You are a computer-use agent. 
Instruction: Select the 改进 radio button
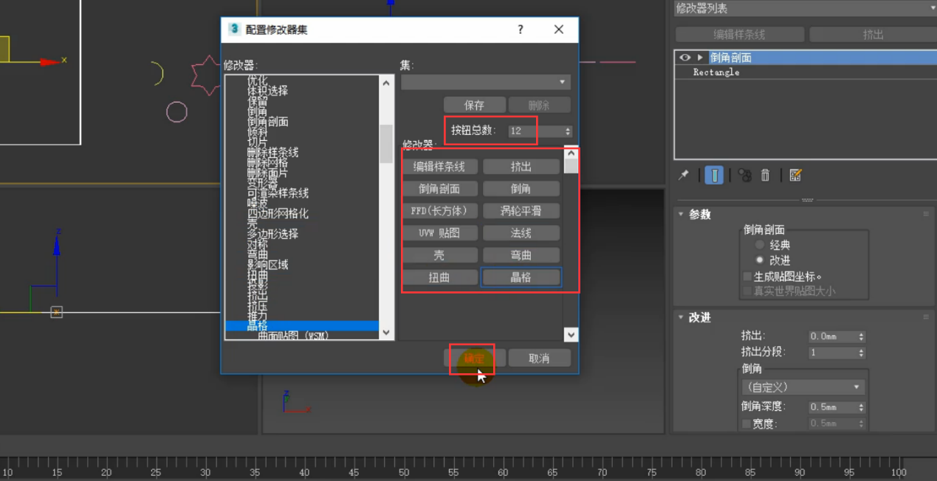click(759, 260)
